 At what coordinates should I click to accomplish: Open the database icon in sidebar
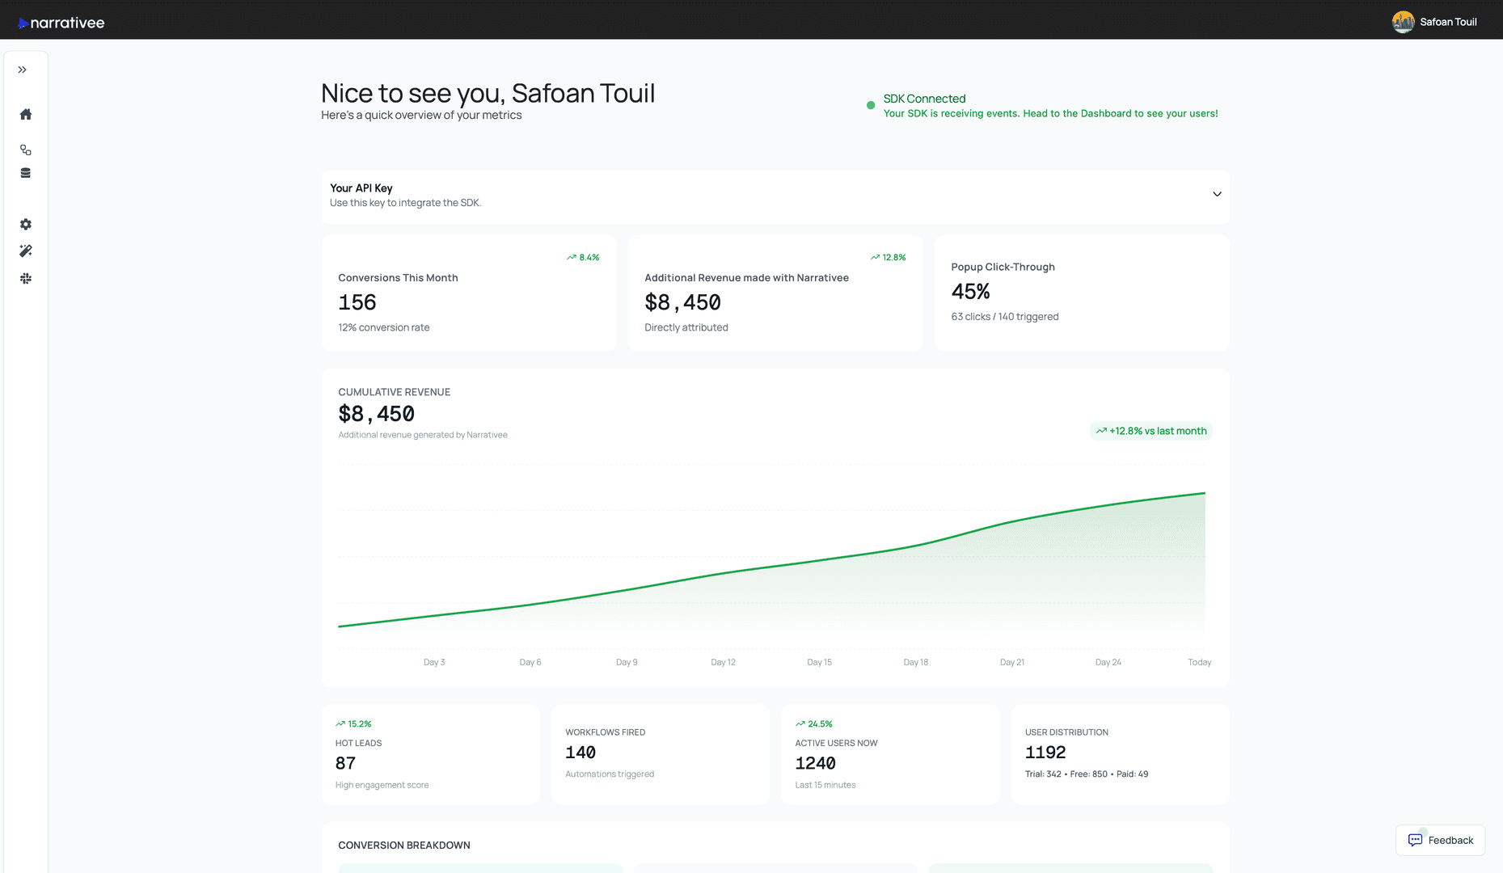26,173
